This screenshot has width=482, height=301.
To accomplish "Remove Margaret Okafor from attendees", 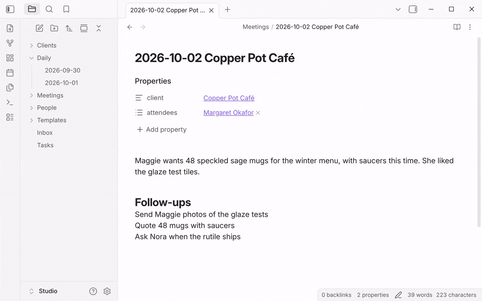I will pos(258,113).
